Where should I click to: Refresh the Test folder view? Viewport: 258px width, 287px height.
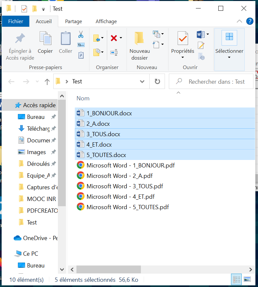coord(157,81)
